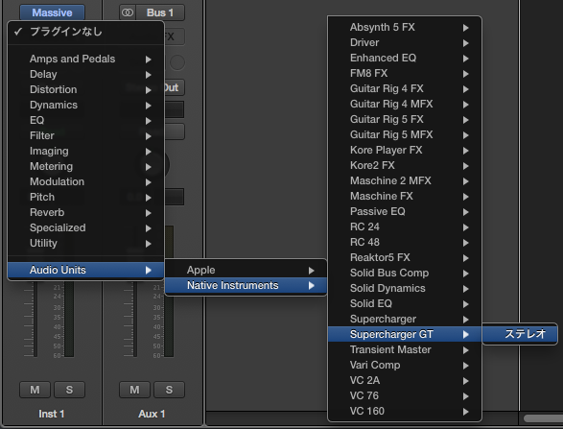This screenshot has height=429, width=563.
Task: Choose the VC 160 compressor
Action: [x=405, y=412]
